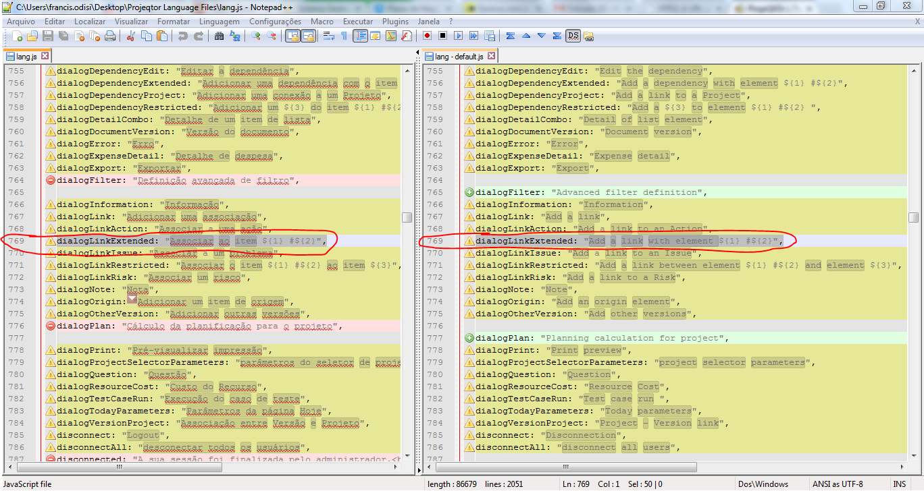The width and height of the screenshot is (924, 491).
Task: Open the Linguagem menu
Action: coord(220,22)
